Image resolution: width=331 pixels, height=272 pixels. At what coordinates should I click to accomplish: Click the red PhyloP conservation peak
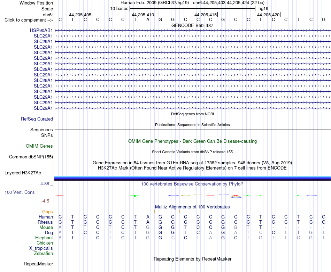click(236, 196)
